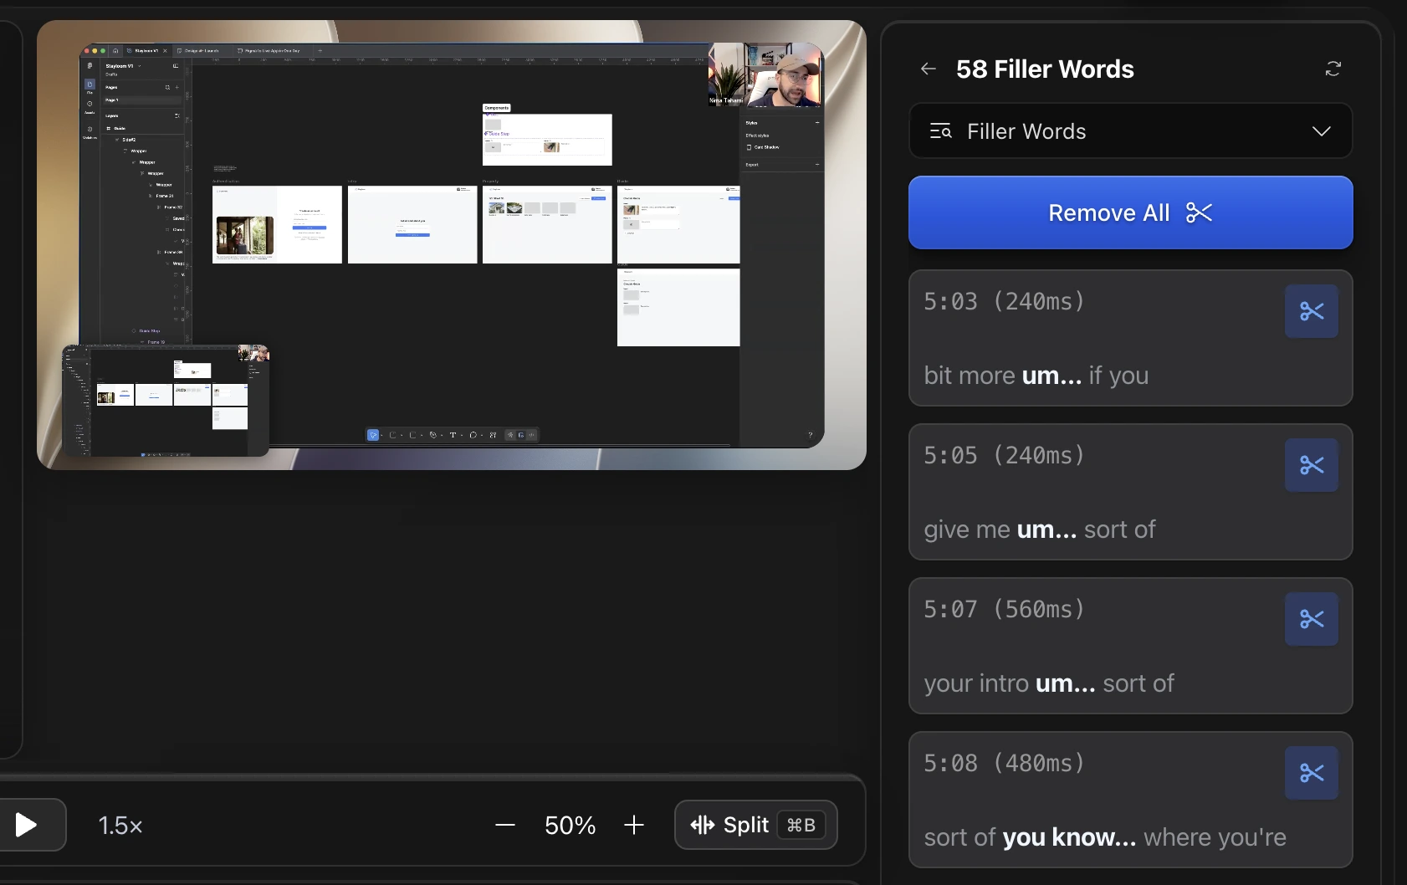Zoom out with the minus button
This screenshot has width=1407, height=885.
(505, 826)
